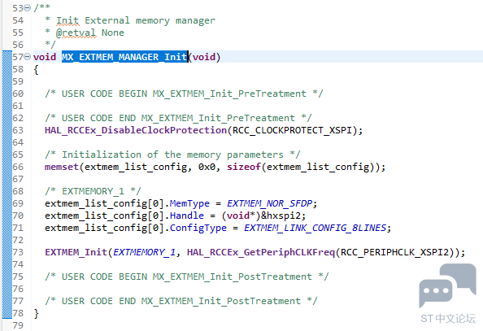The image size is (483, 331).
Task: Select the highlighted MX_EXTMEM_MANAGER_Init function name
Action: tap(124, 57)
